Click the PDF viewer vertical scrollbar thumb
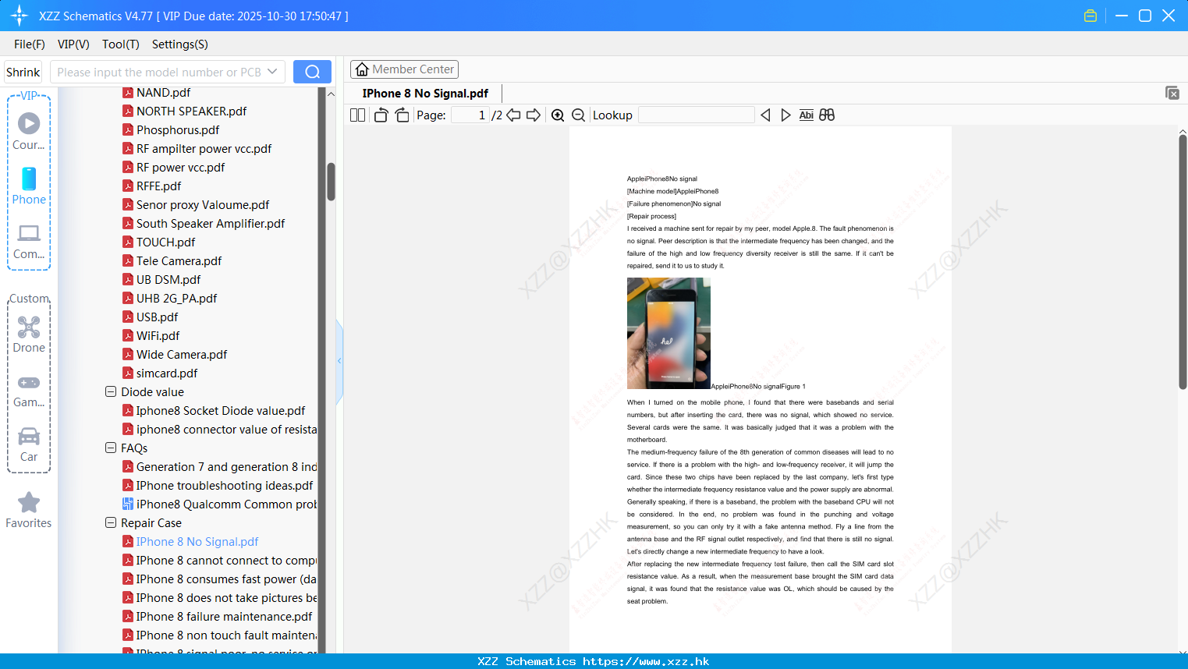 pos(1183,261)
